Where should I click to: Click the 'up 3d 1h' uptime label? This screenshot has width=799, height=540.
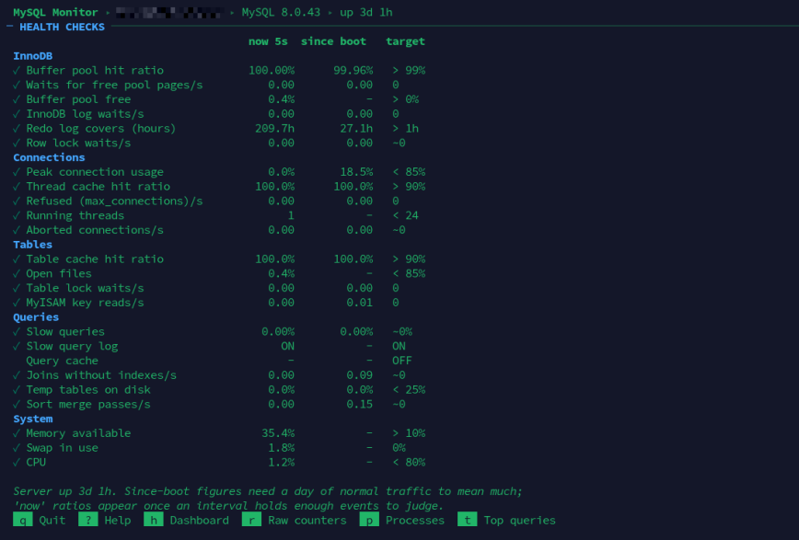[365, 12]
